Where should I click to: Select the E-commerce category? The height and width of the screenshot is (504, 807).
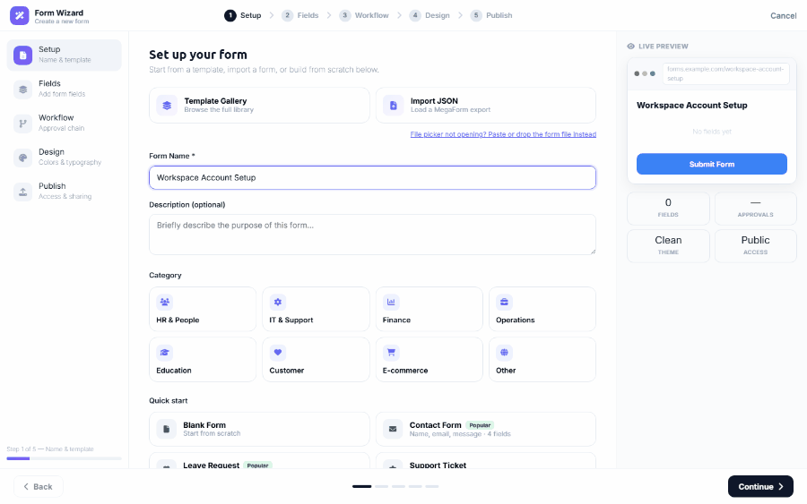(x=430, y=360)
